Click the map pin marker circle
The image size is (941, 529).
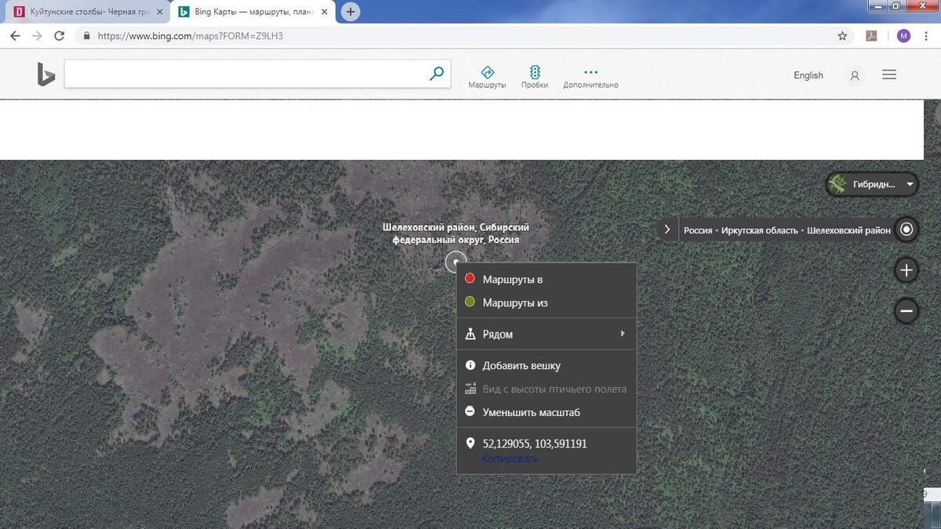pyautogui.click(x=456, y=263)
